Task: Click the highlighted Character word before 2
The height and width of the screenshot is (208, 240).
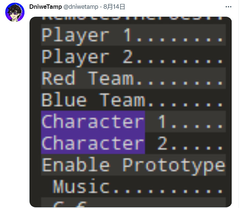Action: [x=93, y=143]
